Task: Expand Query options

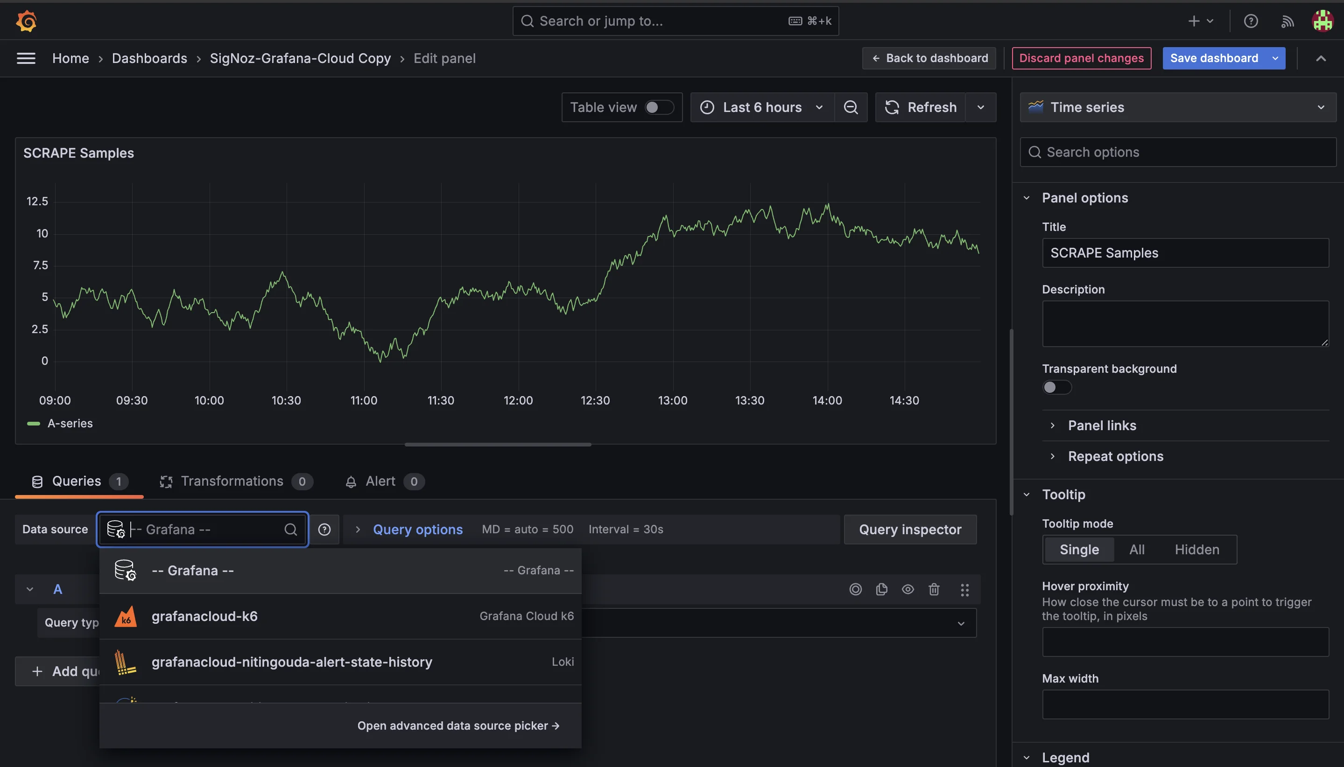Action: click(417, 530)
